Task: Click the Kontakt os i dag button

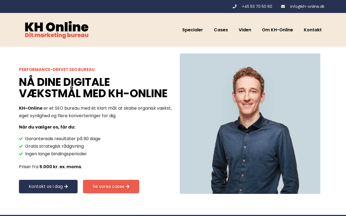Action: [x=48, y=187]
